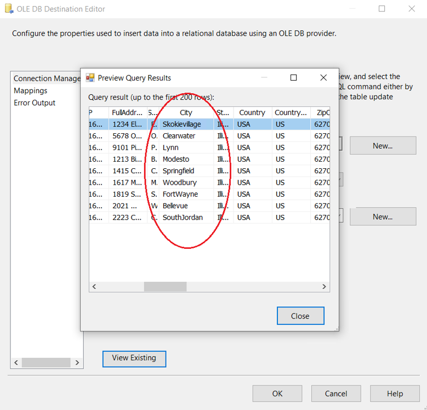The image size is (427, 410).
Task: Click the Preview Query Results window icon
Action: pos(90,78)
